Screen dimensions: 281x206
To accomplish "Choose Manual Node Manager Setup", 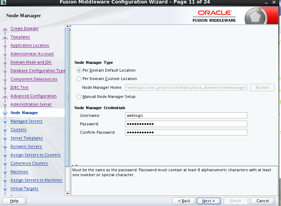I will point(79,97).
